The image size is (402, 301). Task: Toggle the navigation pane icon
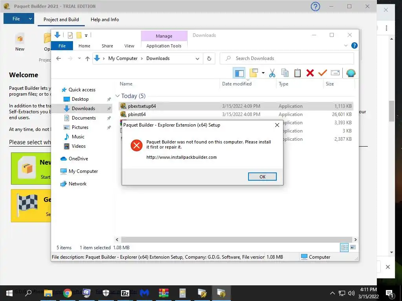[239, 73]
